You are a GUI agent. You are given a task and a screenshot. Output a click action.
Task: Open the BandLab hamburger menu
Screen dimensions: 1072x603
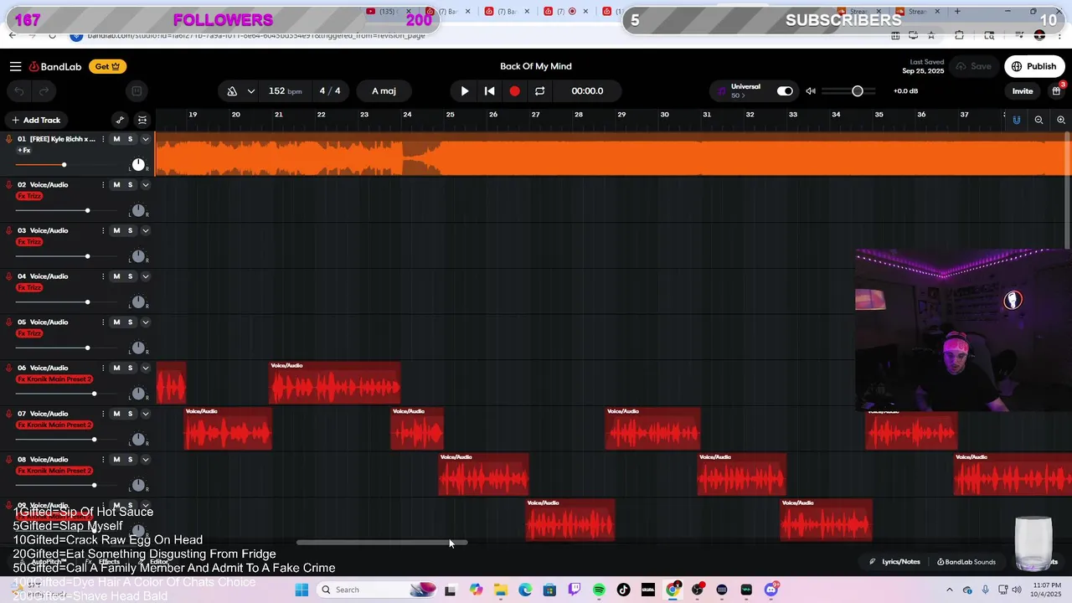(x=15, y=66)
